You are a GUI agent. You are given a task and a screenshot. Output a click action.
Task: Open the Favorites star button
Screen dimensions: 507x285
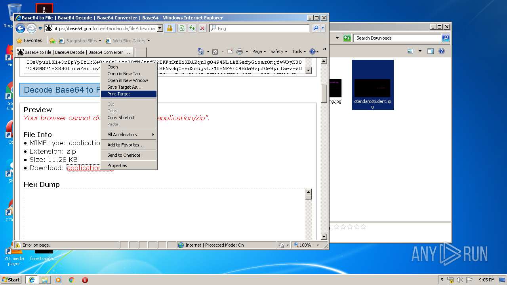coord(29,40)
